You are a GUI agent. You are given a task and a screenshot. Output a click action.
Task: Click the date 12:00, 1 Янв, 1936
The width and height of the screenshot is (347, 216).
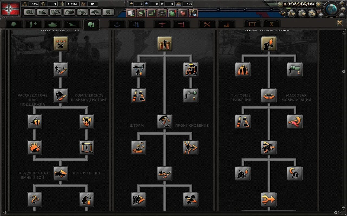tap(301, 4)
